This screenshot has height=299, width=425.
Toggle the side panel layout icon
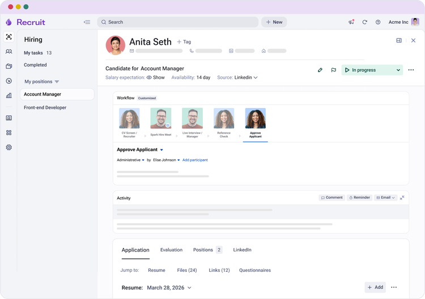(x=399, y=40)
